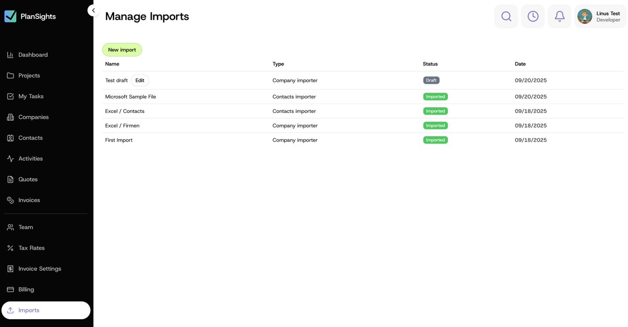This screenshot has width=628, height=327.
Task: Click the Tax Rates percent icon
Action: (x=10, y=248)
